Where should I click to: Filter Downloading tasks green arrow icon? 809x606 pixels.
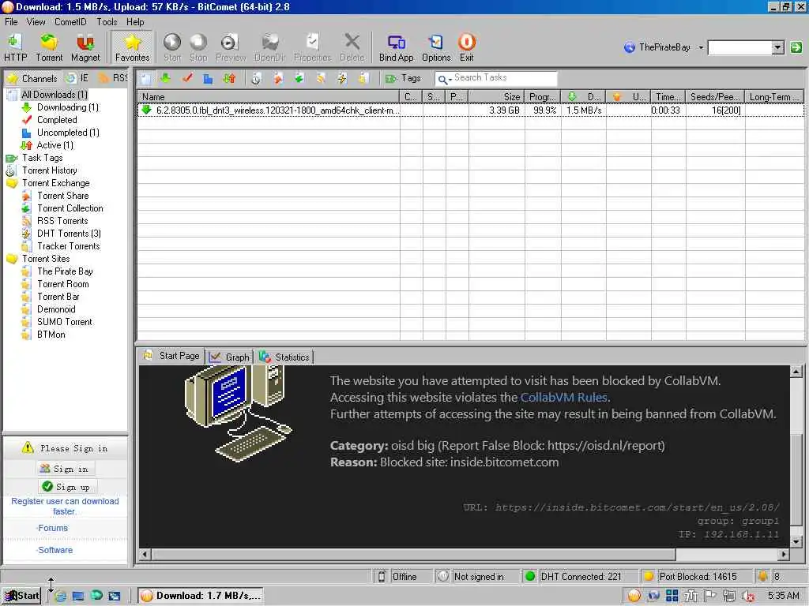click(x=166, y=78)
